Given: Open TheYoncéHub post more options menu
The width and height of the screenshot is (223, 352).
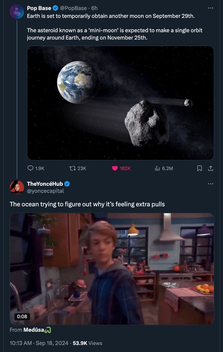Looking at the screenshot, I should pos(211,184).
